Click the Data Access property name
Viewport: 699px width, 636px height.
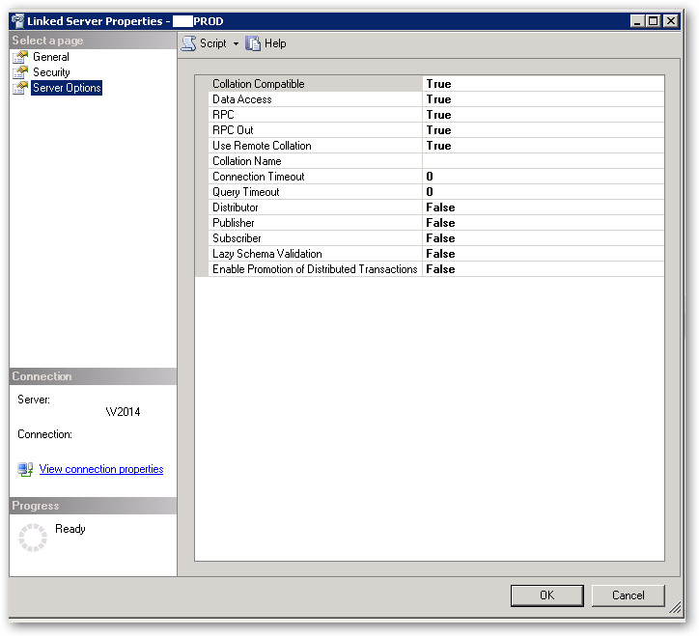click(241, 99)
